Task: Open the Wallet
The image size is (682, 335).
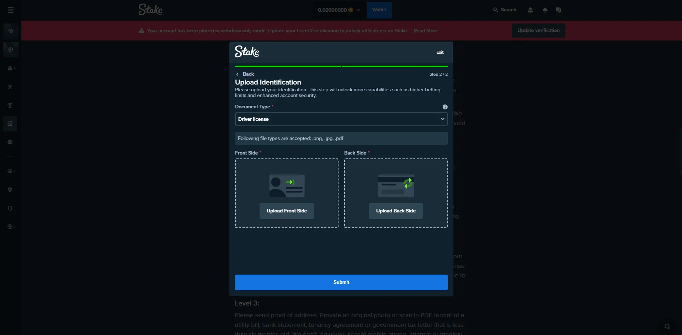Action: tap(379, 10)
